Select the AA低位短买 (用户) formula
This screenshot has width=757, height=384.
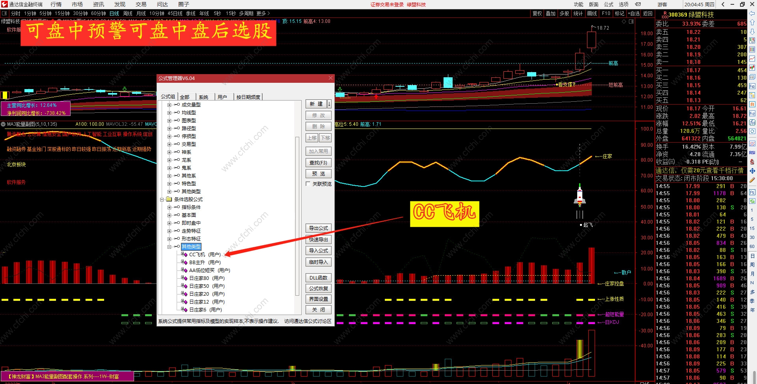point(209,270)
